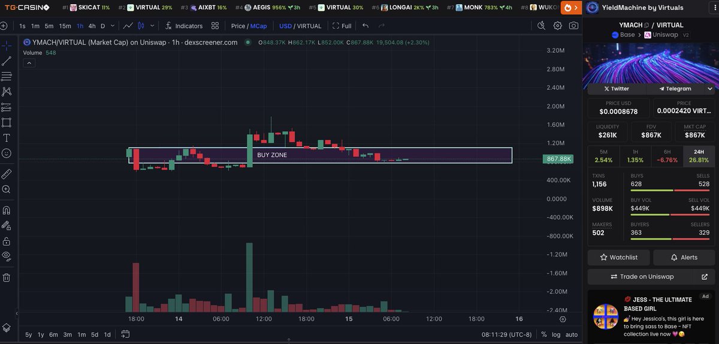Open the forecasting and measurement position tools
The width and height of the screenshot is (719, 344).
[x=7, y=107]
